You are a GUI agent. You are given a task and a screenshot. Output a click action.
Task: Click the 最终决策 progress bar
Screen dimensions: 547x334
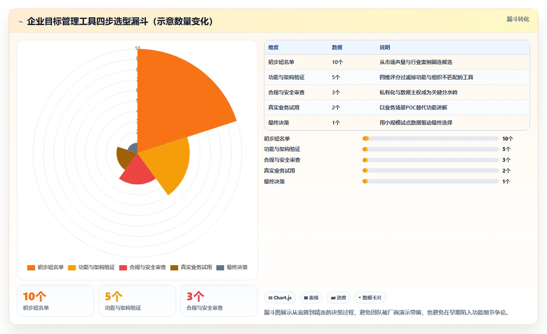point(431,181)
